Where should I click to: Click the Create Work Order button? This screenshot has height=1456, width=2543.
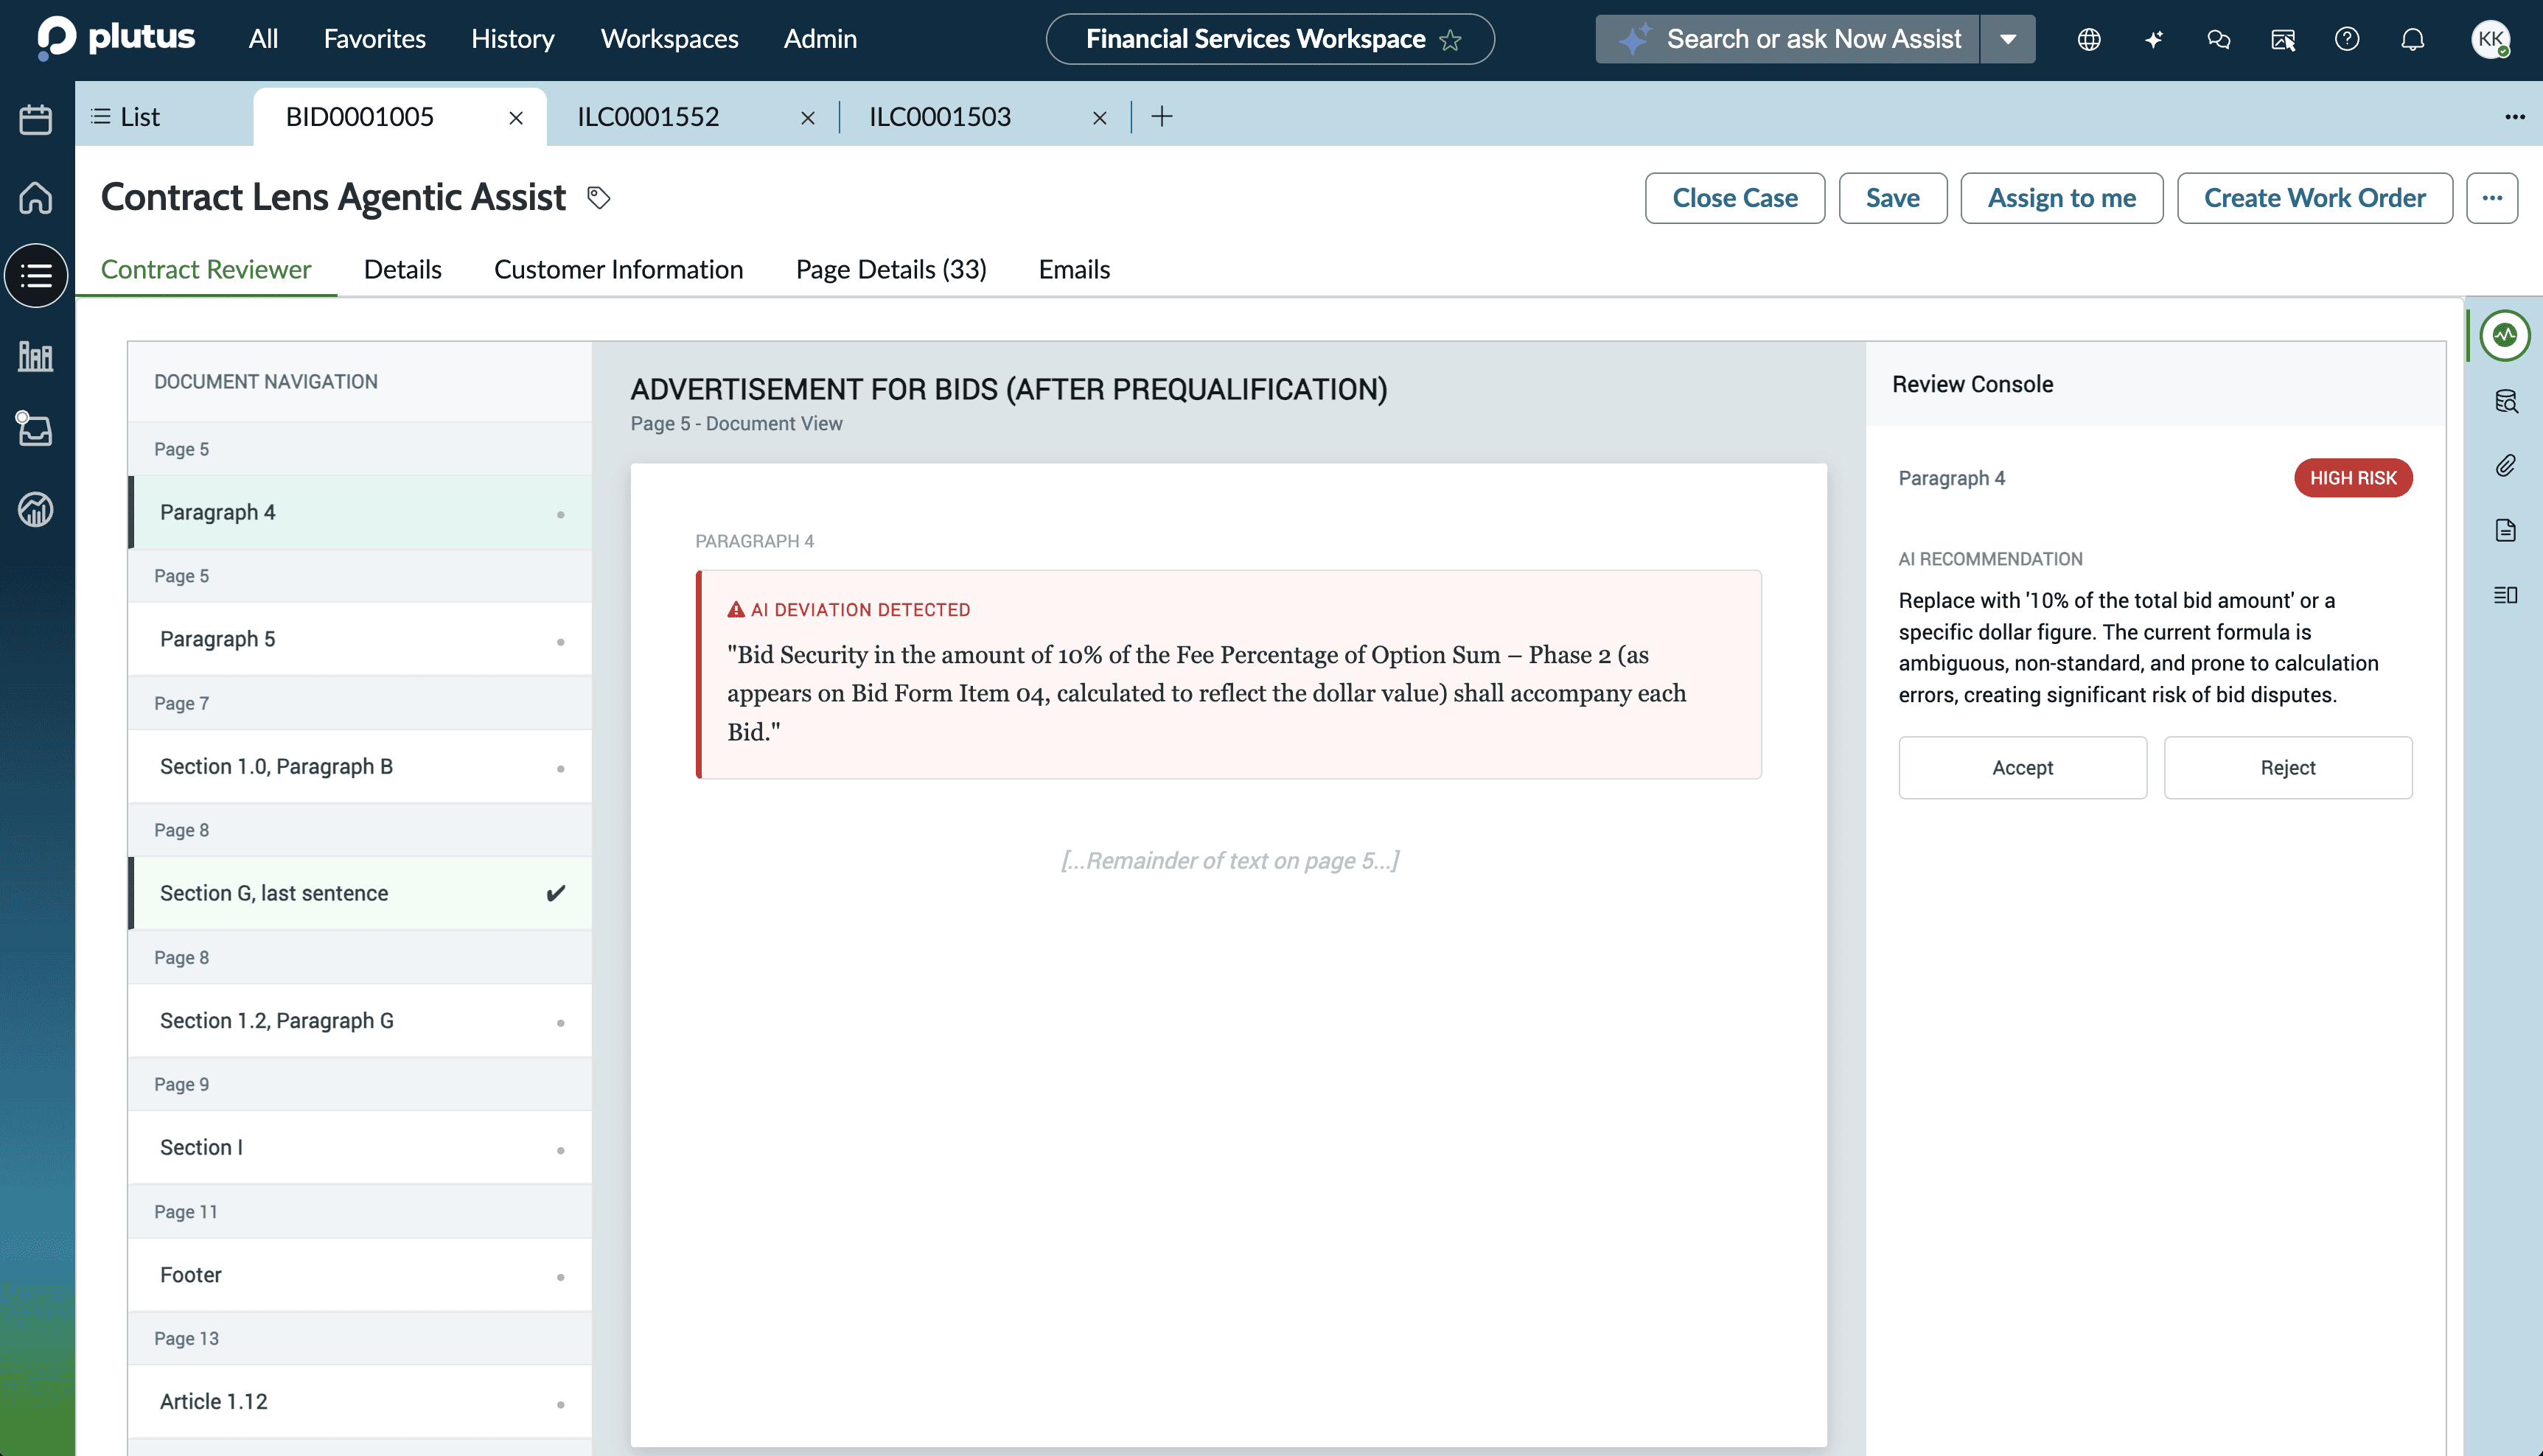(x=2314, y=198)
